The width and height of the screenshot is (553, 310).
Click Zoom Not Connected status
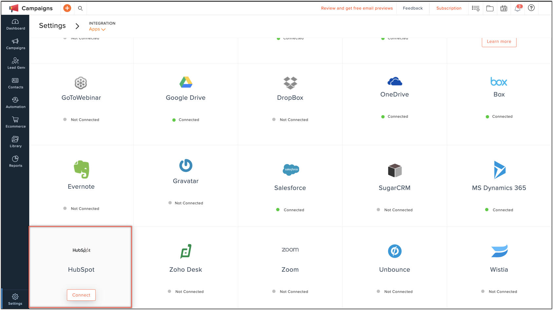point(290,292)
